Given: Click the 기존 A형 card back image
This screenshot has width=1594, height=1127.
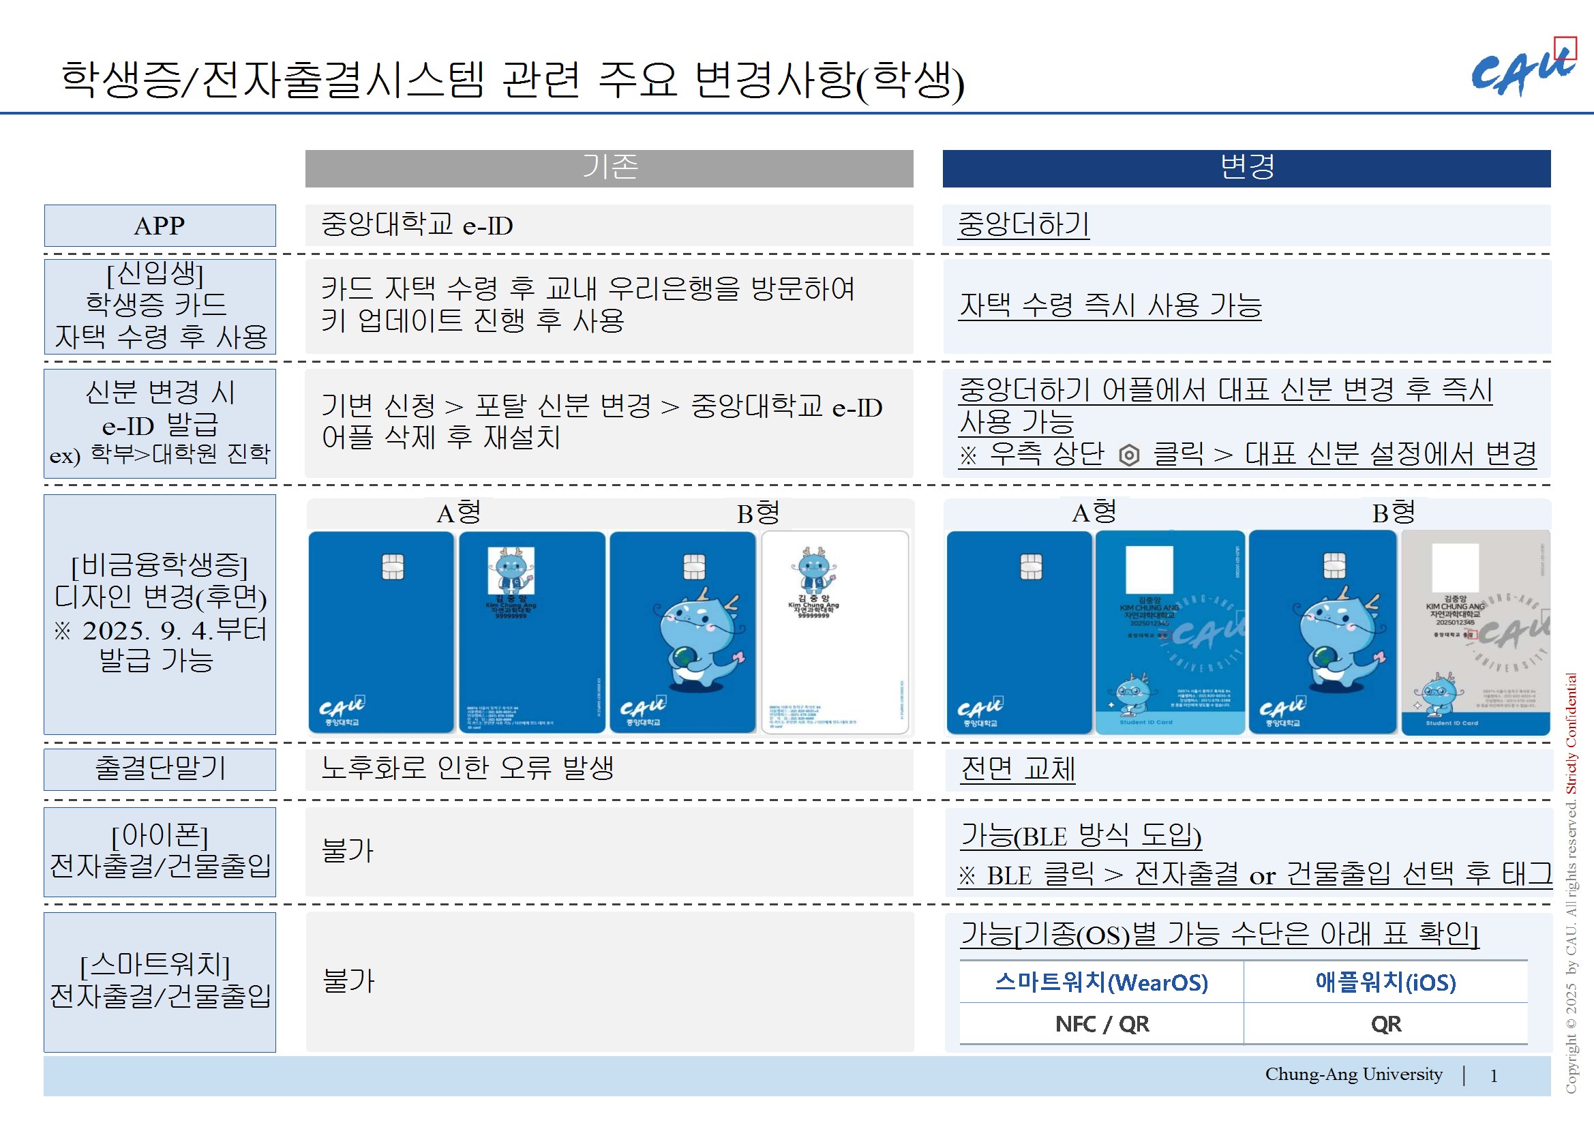Looking at the screenshot, I should (x=532, y=633).
